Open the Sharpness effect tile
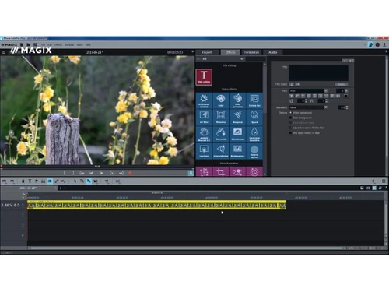Screen dimensions: 389x292 237,118
